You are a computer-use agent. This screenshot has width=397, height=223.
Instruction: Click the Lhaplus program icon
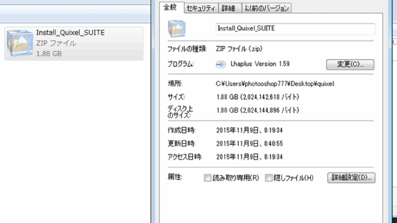click(221, 64)
